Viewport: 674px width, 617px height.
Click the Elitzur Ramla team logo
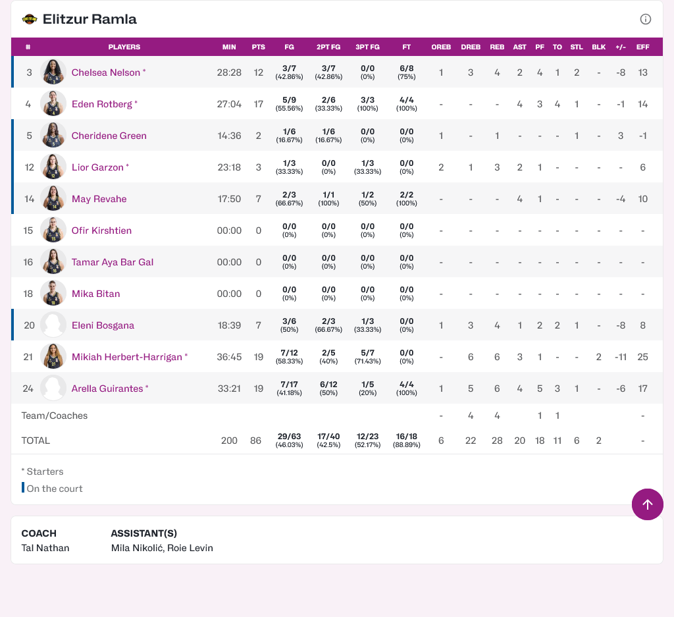tap(30, 19)
